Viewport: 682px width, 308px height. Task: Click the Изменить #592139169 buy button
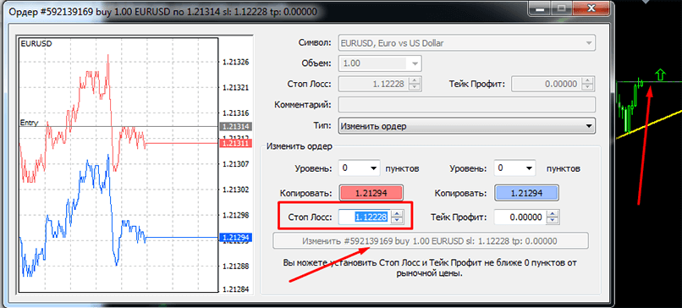point(430,241)
